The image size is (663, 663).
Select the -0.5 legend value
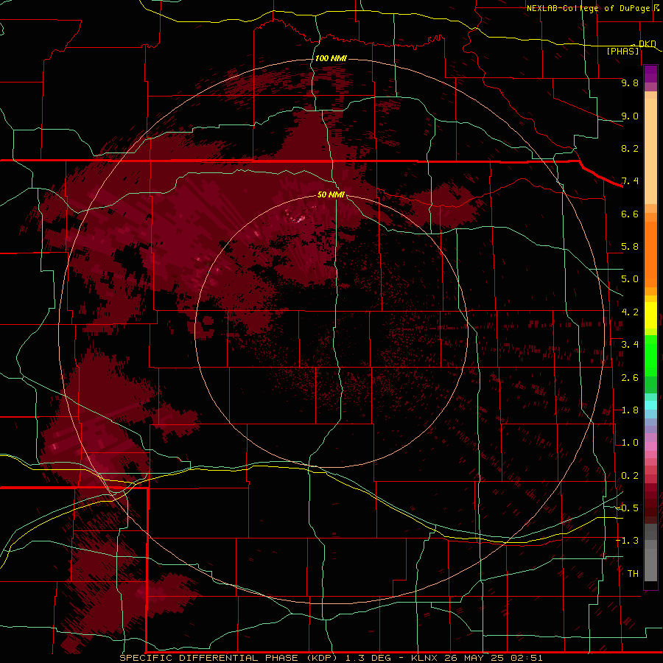coord(627,508)
